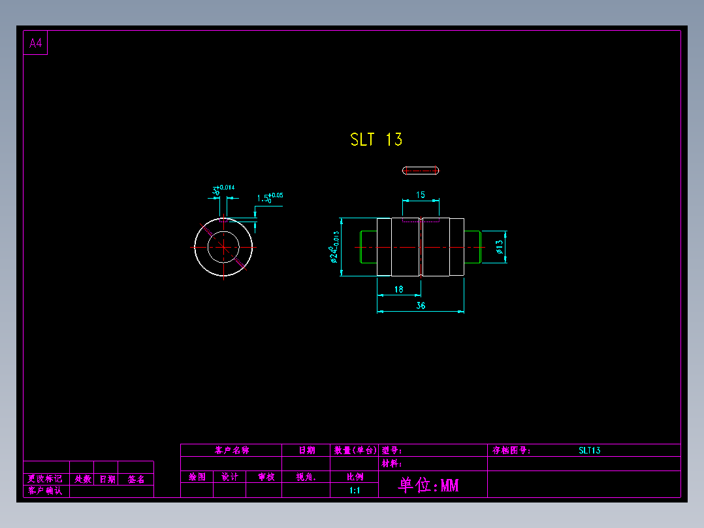Select the "绘图" cell
Screen dimensions: 704x528
point(197,477)
